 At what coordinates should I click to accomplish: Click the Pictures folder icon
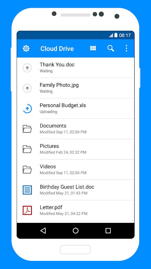tap(27, 149)
